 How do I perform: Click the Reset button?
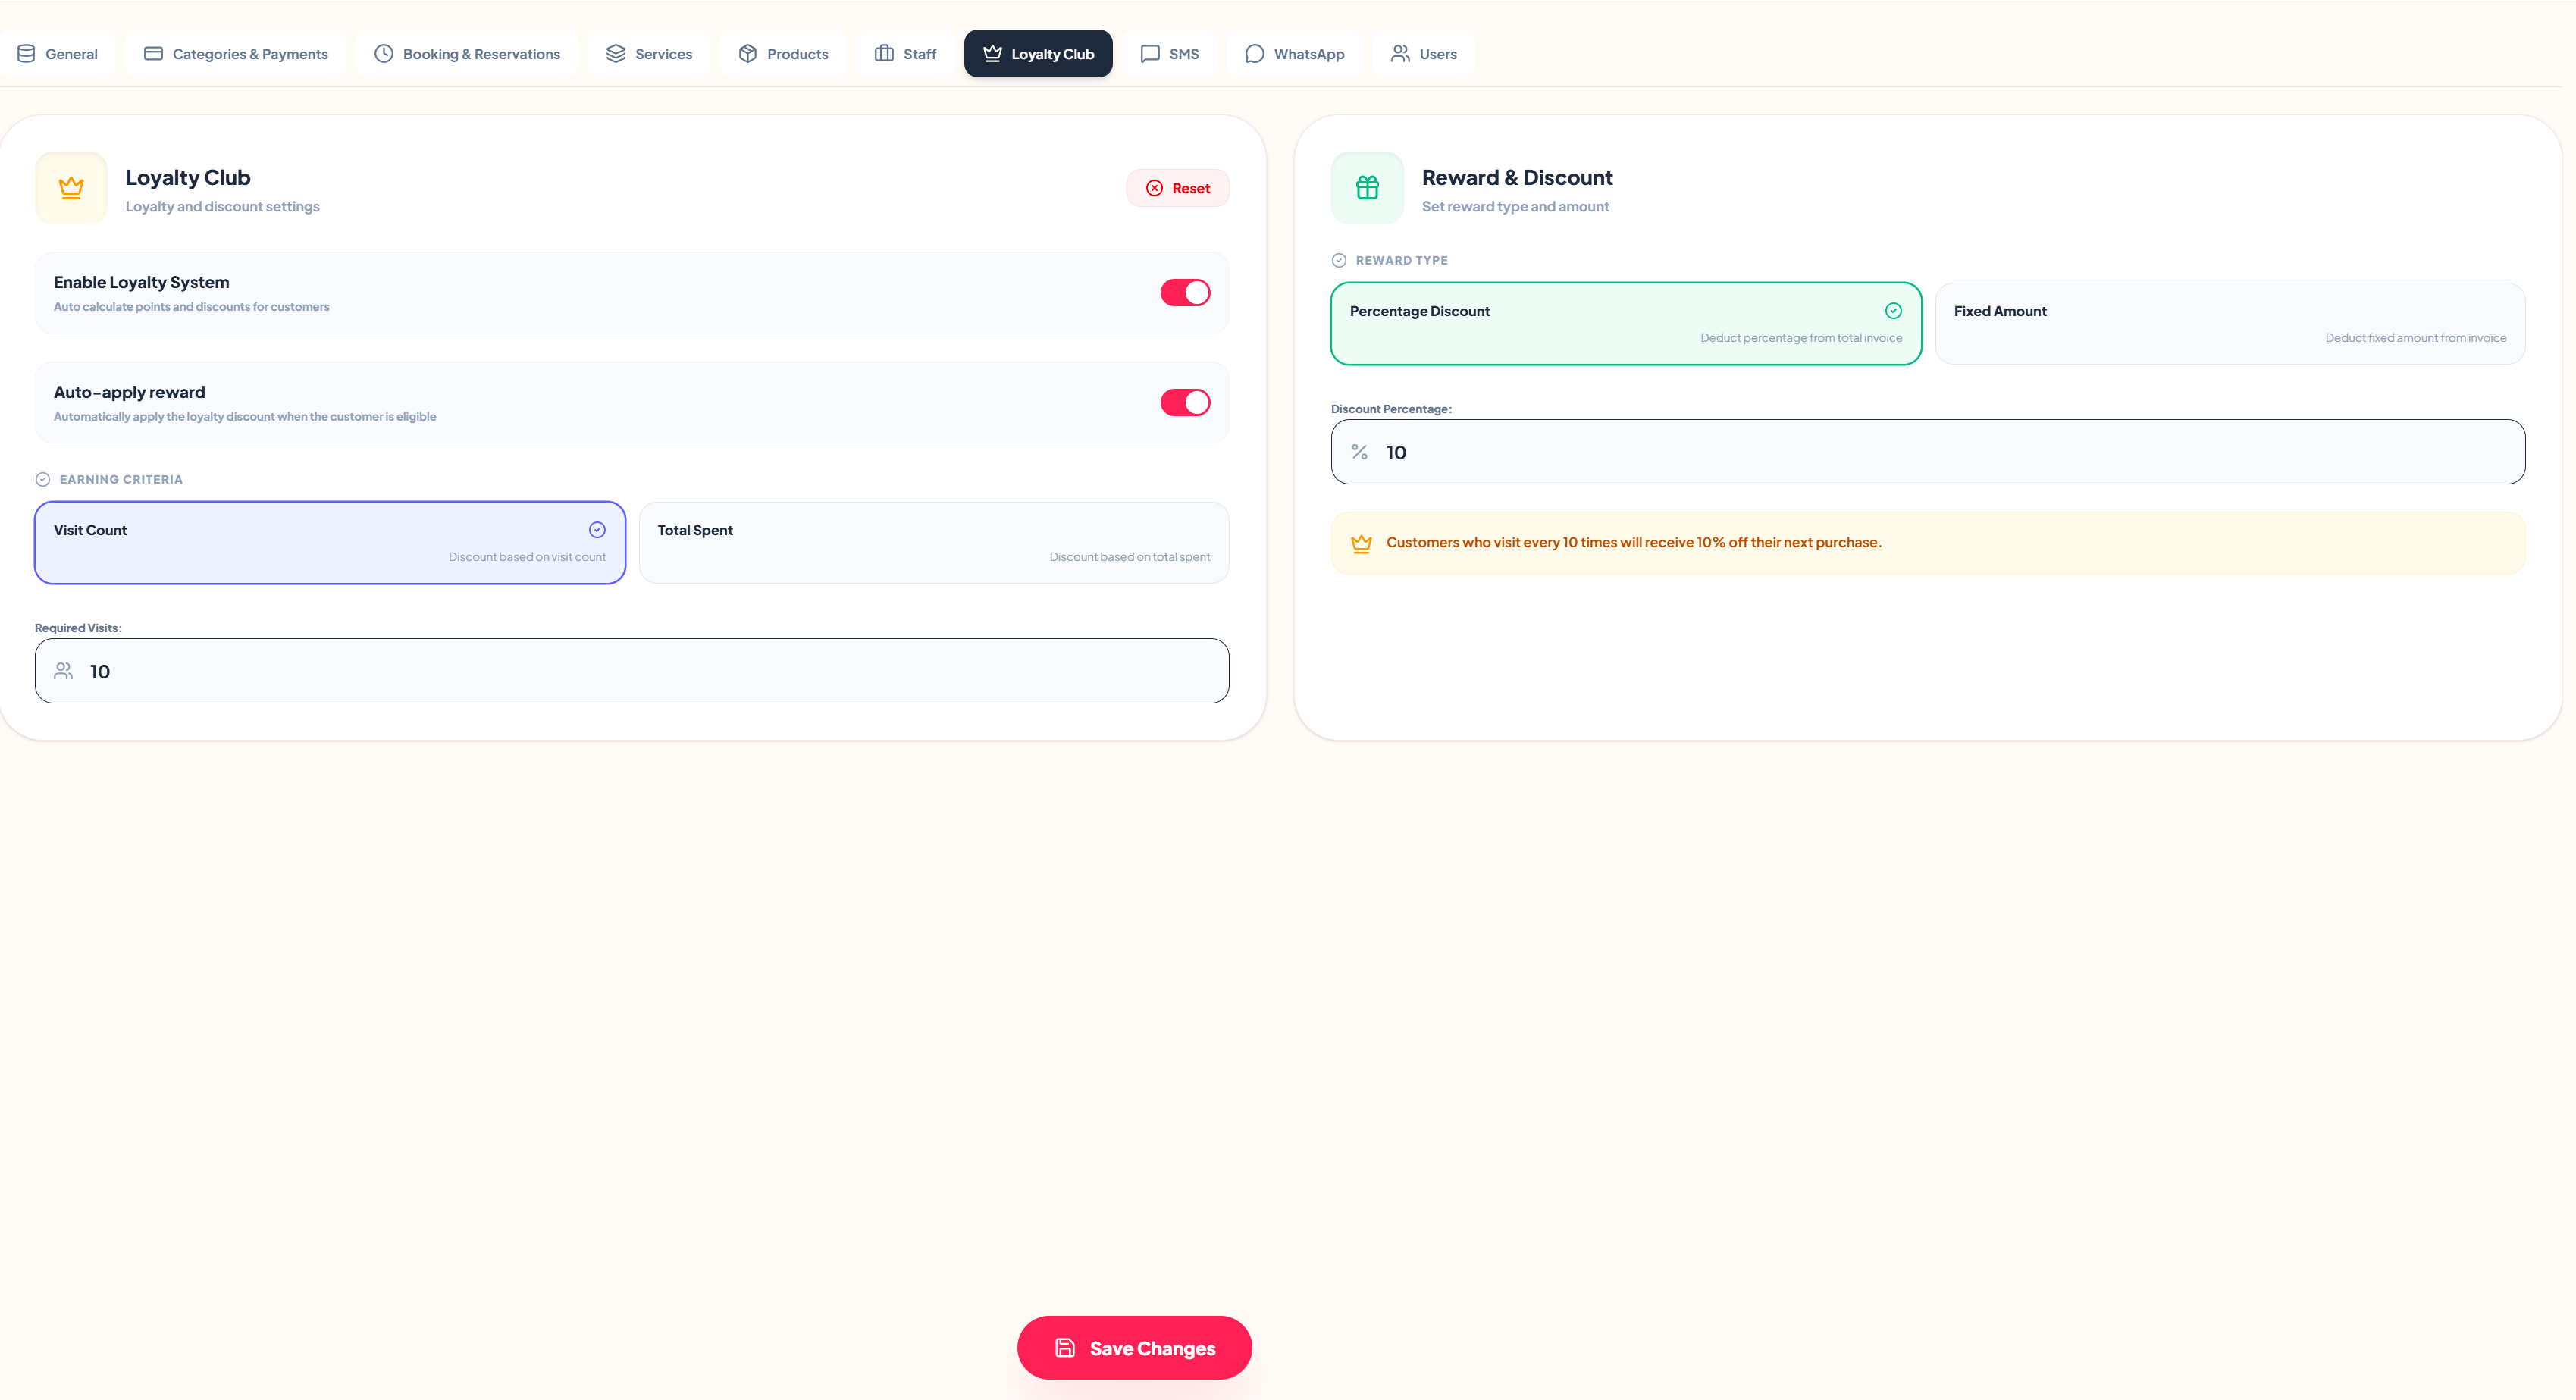click(x=1177, y=188)
